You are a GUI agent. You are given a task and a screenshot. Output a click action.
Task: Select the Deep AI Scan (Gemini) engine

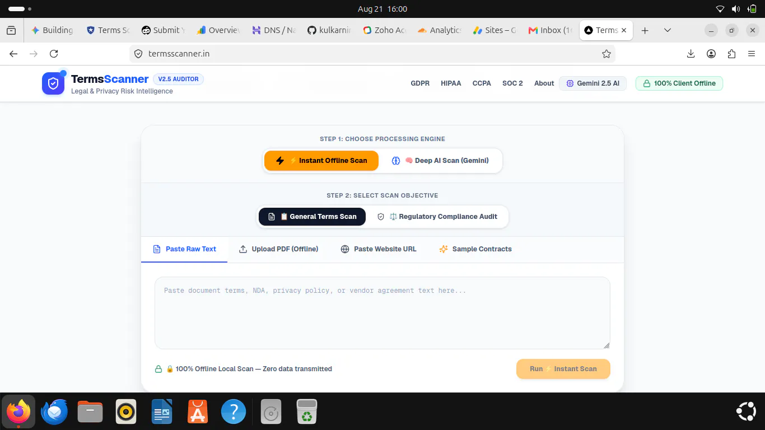coord(440,161)
